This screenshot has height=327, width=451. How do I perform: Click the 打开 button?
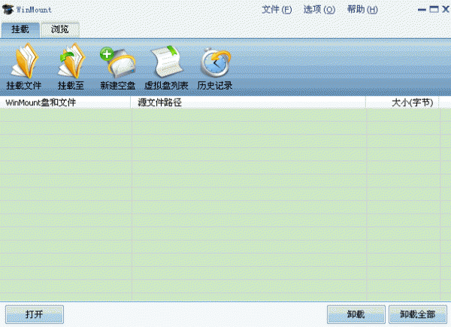[x=35, y=314]
